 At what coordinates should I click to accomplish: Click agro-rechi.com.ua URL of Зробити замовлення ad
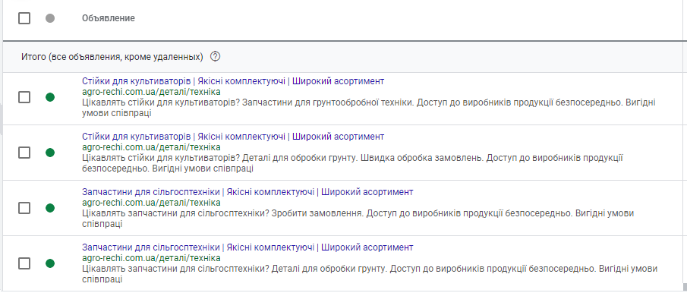point(151,203)
